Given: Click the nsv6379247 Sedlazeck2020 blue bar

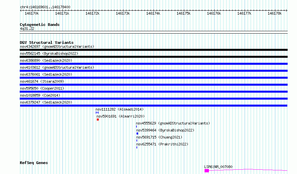Looking at the screenshot, I should coord(154,106).
